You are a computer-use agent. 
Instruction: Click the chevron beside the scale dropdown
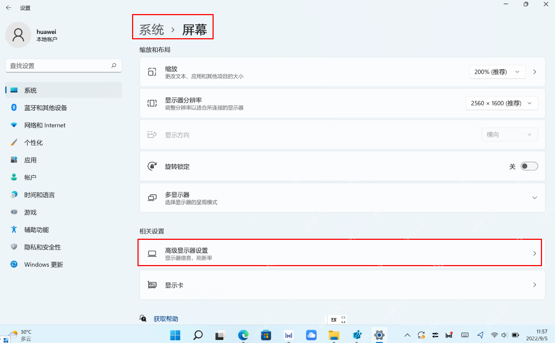(x=535, y=72)
